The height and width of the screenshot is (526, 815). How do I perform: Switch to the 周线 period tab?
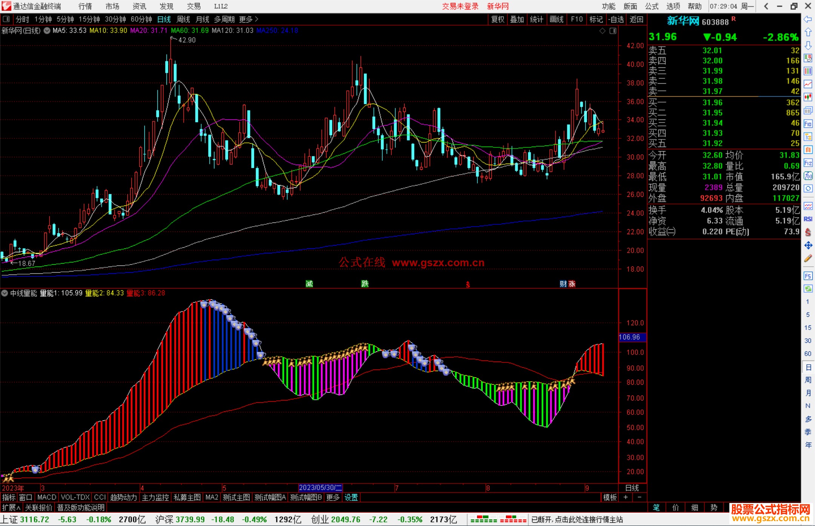coord(183,19)
